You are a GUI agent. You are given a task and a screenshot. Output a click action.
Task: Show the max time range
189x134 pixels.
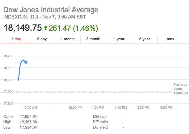coord(170,39)
